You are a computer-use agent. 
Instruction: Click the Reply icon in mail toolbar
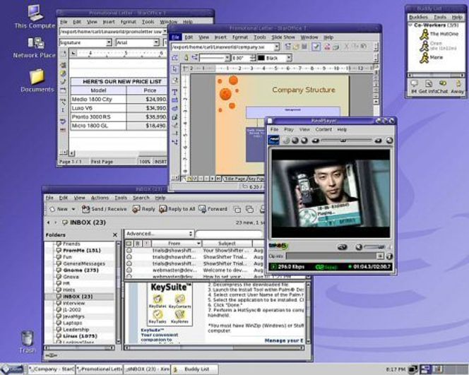[136, 209]
